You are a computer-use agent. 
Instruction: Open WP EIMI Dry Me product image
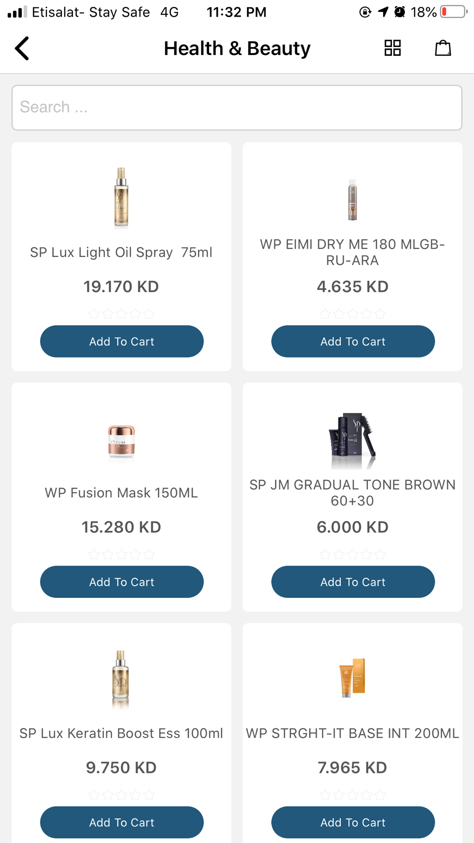click(x=352, y=200)
